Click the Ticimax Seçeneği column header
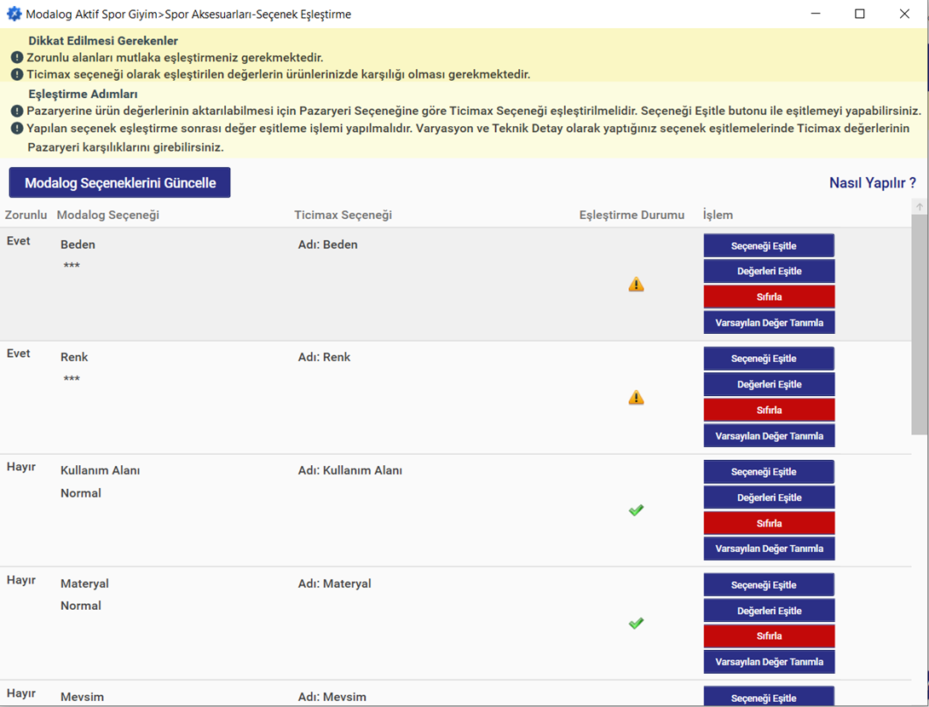 pos(343,215)
